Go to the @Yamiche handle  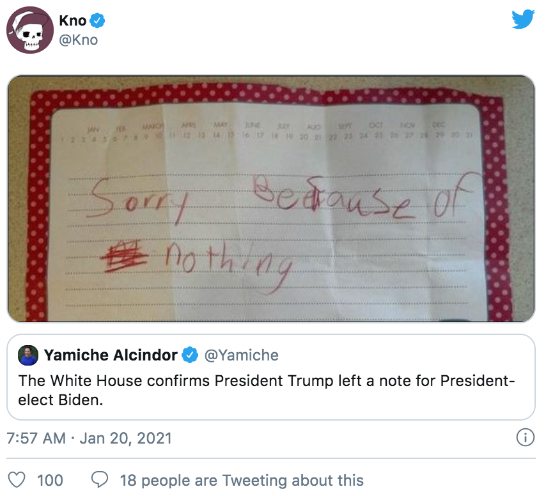coord(242,355)
